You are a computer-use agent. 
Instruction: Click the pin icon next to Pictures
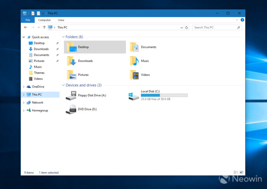57,61
